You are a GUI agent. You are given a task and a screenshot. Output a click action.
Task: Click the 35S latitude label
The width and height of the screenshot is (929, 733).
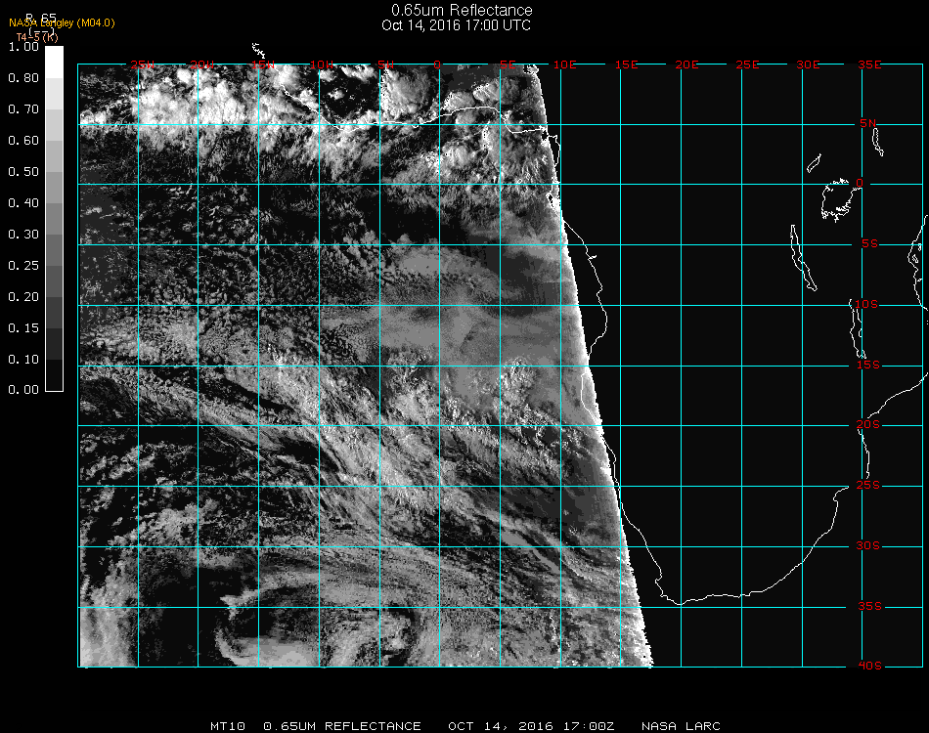[x=869, y=606]
